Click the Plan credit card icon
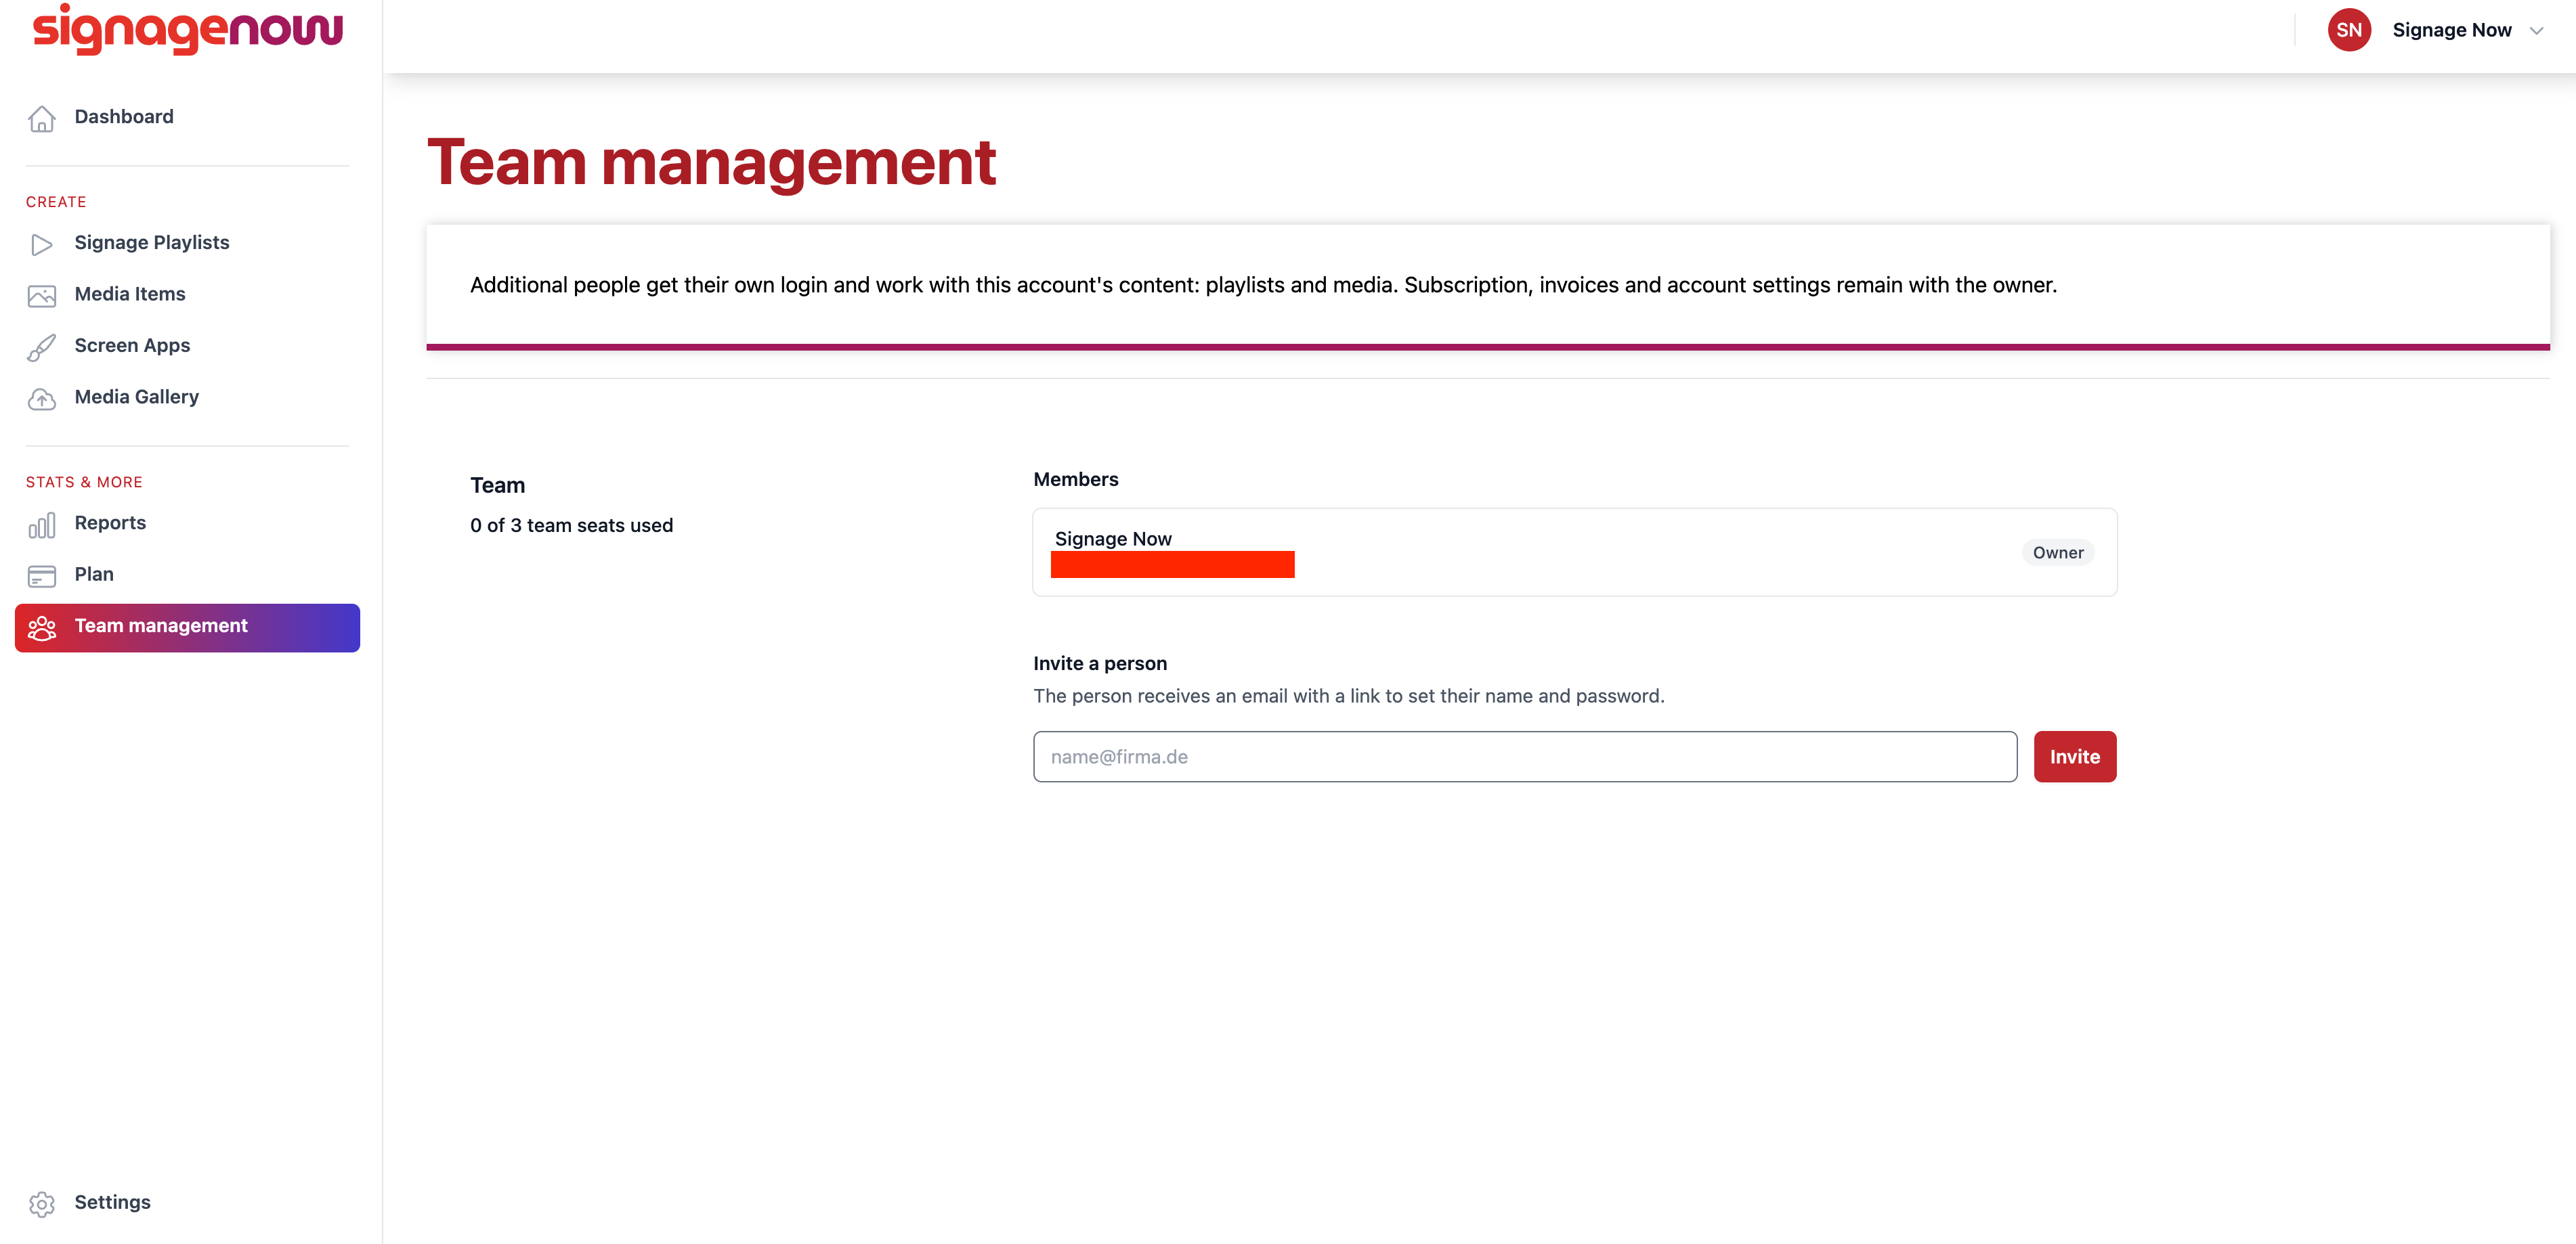The image size is (2576, 1244). pyautogui.click(x=42, y=575)
